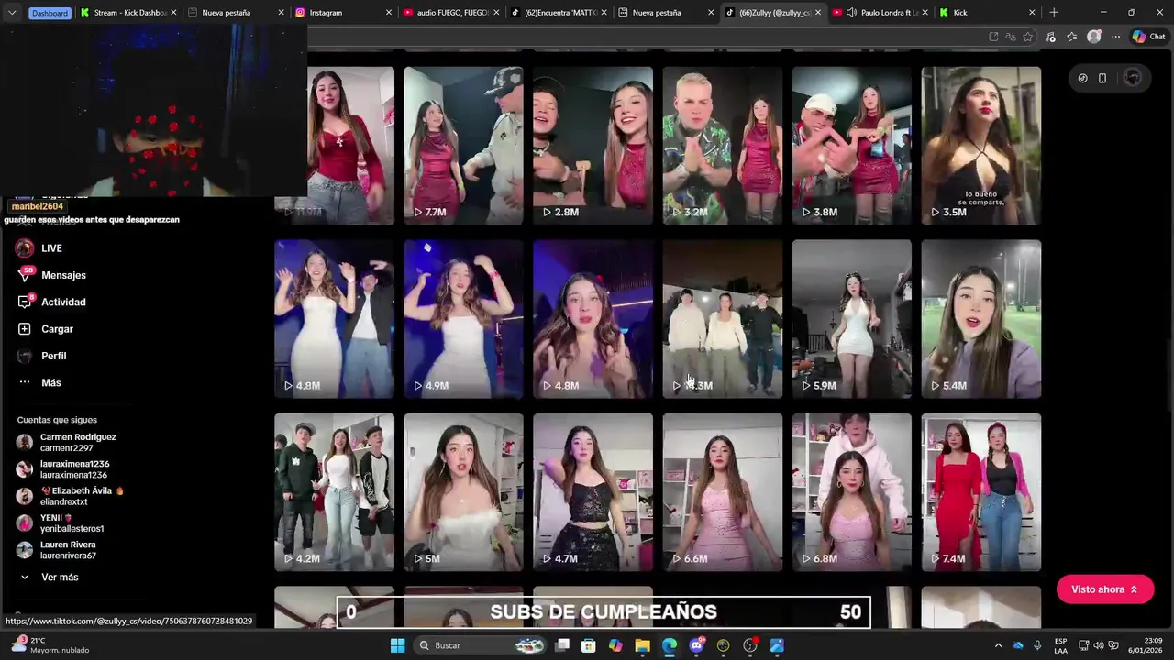Open Edge Copilot Chat button
This screenshot has height=660, width=1174.
point(1148,37)
